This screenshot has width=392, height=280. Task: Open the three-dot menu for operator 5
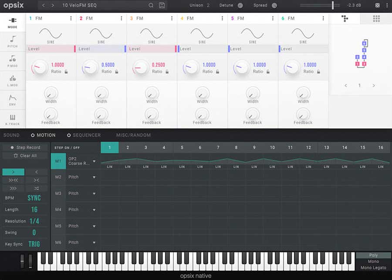click(x=273, y=18)
